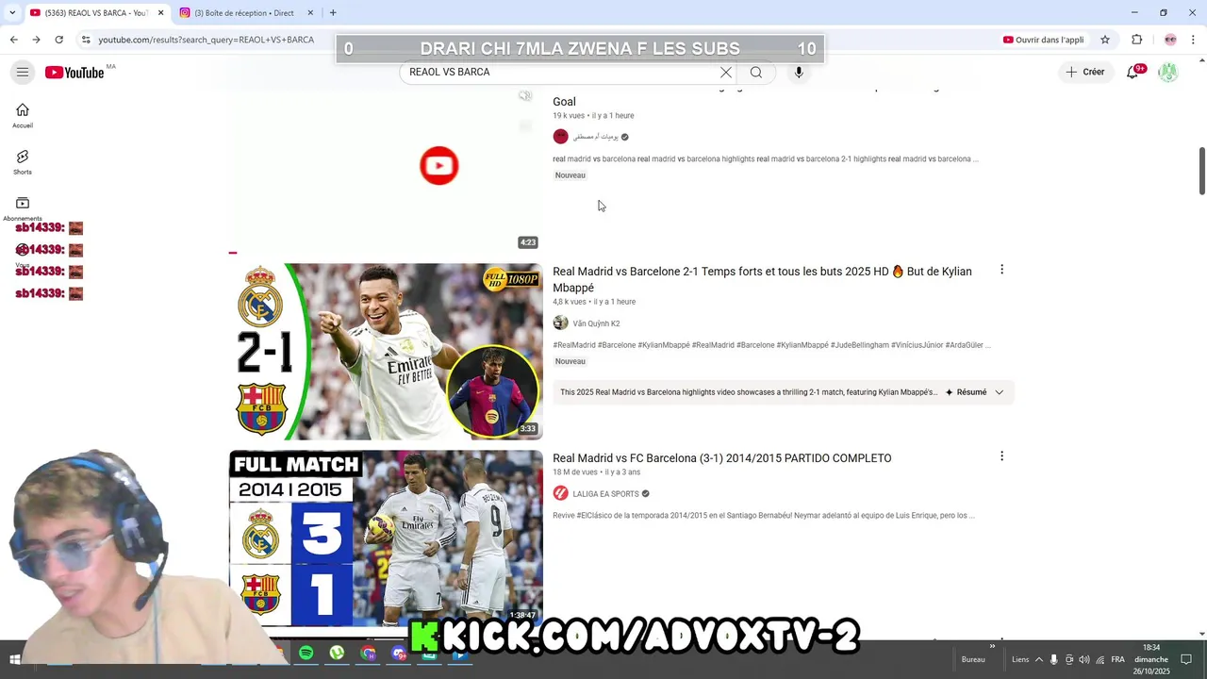Open YouTube notifications bell
The image size is (1207, 679).
pos(1133,73)
